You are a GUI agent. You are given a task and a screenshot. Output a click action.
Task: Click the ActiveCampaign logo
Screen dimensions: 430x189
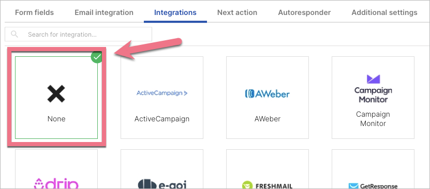pyautogui.click(x=162, y=93)
